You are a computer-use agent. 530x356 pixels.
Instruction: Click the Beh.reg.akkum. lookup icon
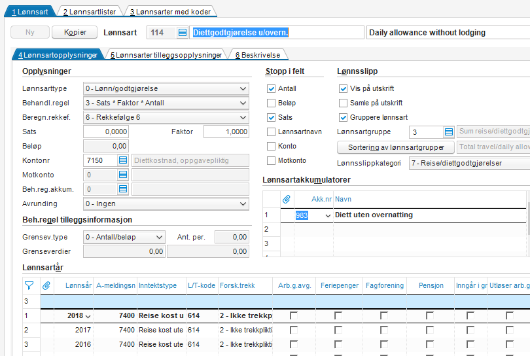[123, 189]
